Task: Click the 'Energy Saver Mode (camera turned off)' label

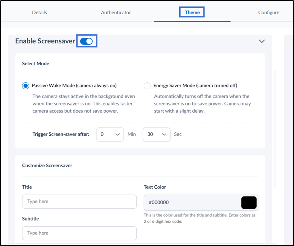Action: tap(195, 86)
